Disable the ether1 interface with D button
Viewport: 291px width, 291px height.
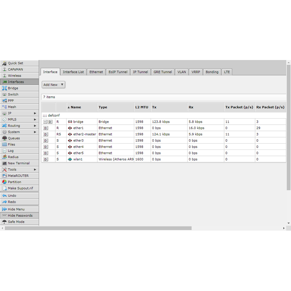click(45, 128)
